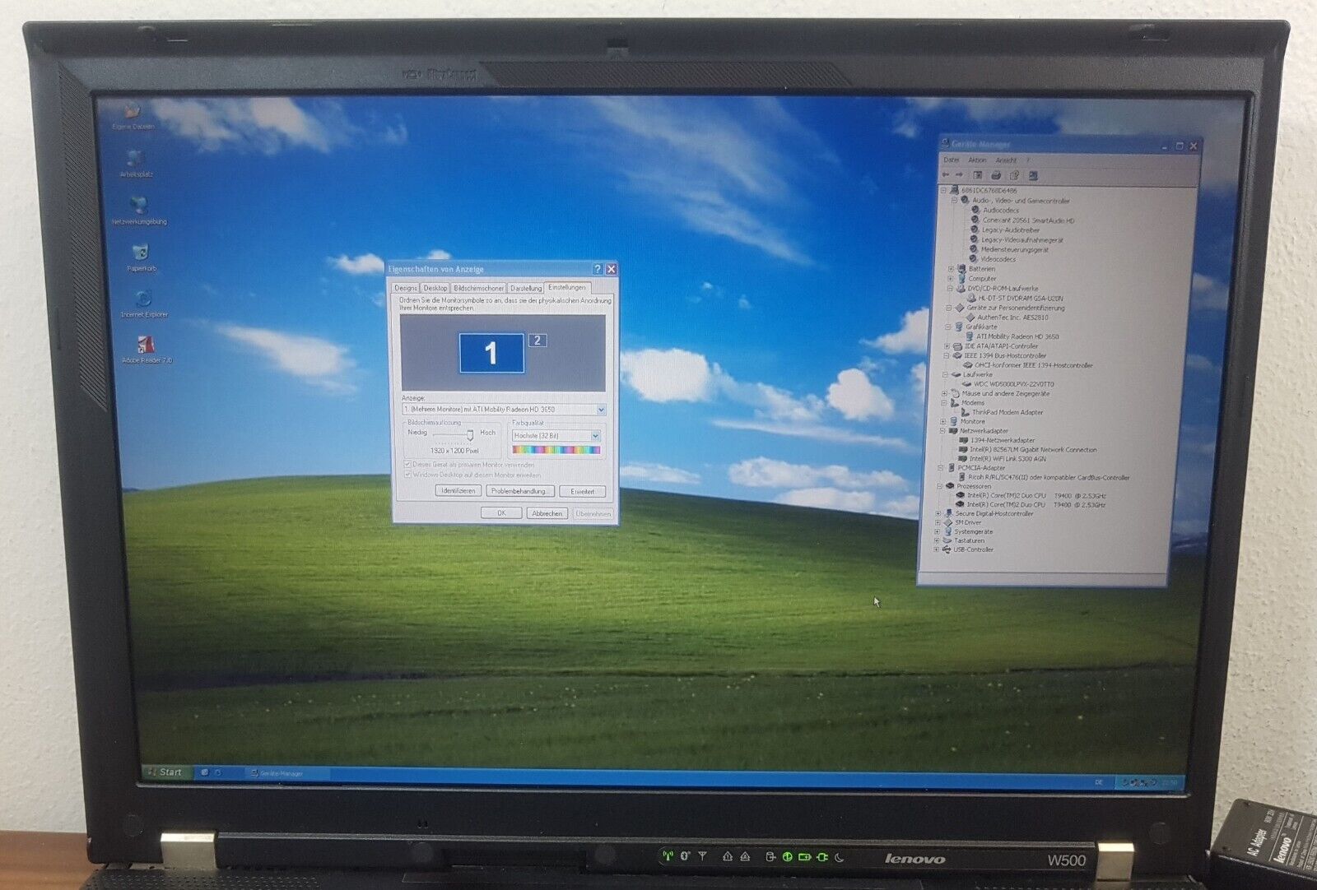
Task: Switch to the Bildschirmschoner tab
Action: point(479,288)
